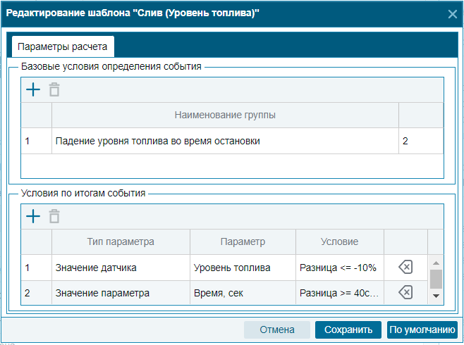
Task: Reset with 'По умолчанию' button
Action: coord(422,330)
